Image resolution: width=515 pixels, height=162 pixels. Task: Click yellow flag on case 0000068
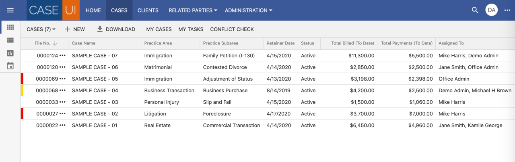[22, 91]
